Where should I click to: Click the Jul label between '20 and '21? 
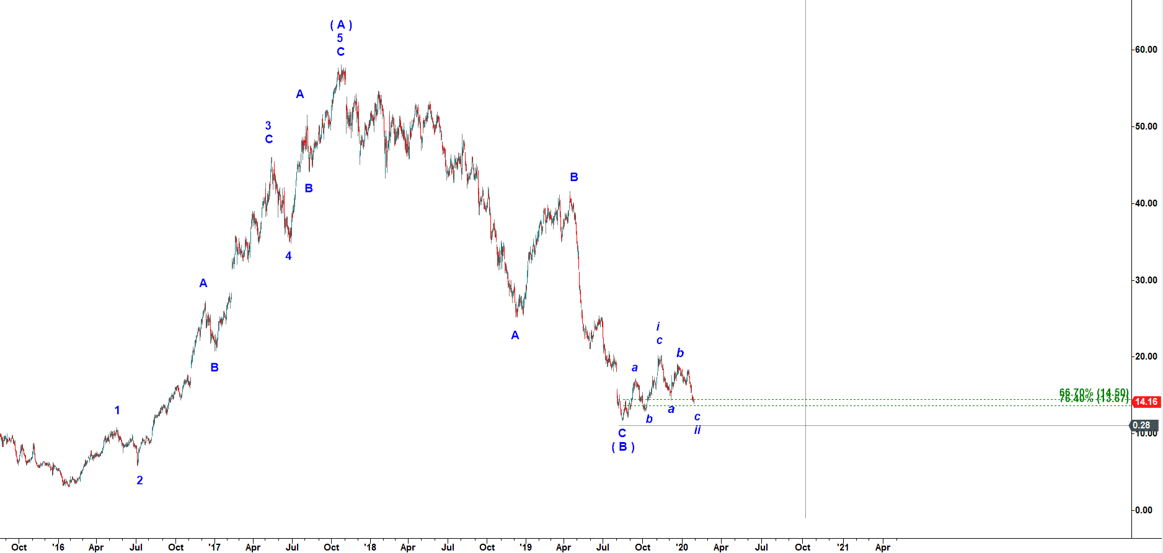click(x=761, y=547)
